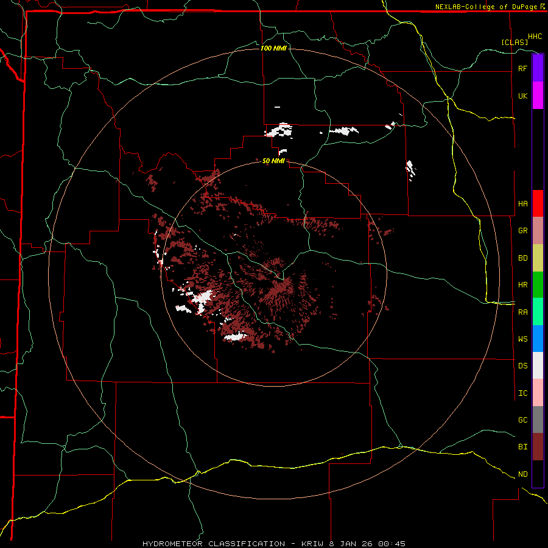Screen dimensions: 548x548
Task: Click the '50 NMI' range ring label
Action: 273,161
